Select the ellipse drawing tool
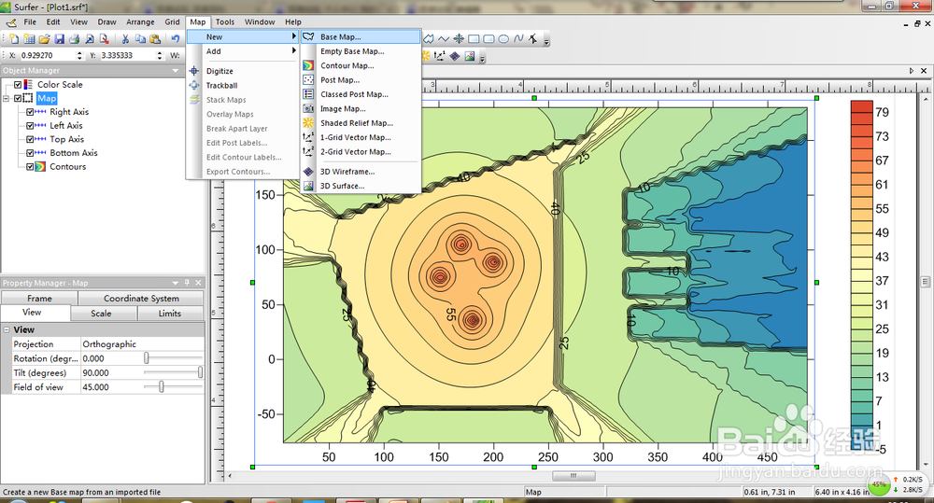This screenshot has width=934, height=503. click(x=503, y=39)
